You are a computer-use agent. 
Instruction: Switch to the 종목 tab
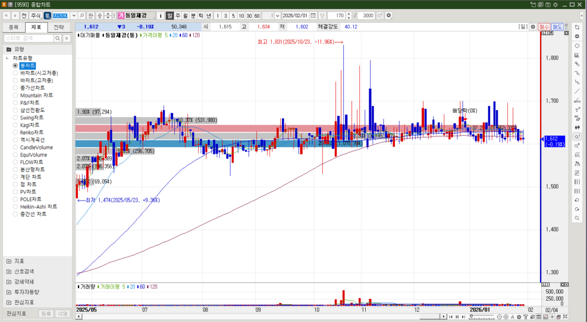coord(14,27)
